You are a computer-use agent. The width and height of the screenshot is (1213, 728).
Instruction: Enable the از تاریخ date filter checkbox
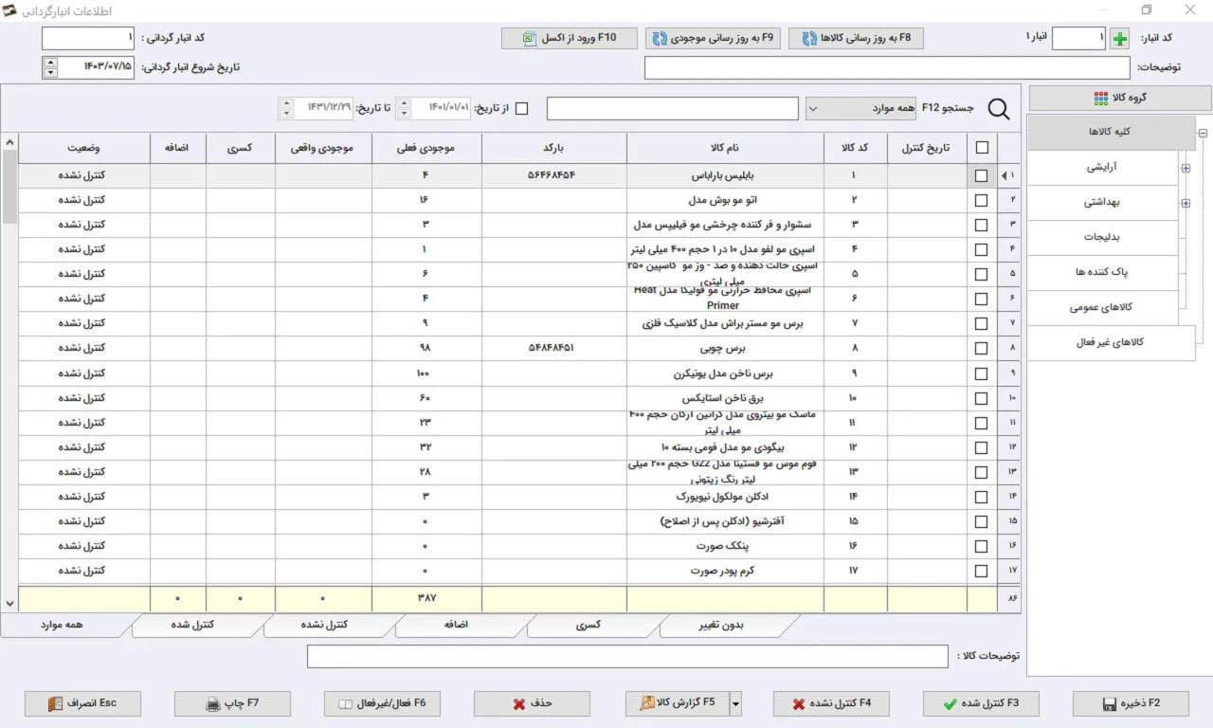[521, 109]
